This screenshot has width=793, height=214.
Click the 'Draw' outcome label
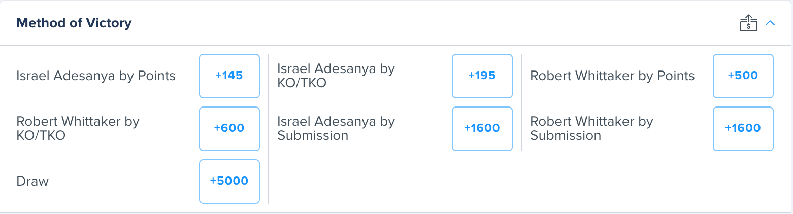(x=32, y=182)
